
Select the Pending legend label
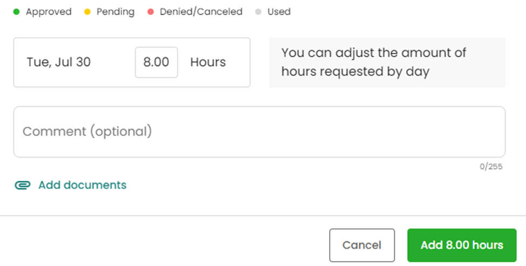(115, 11)
